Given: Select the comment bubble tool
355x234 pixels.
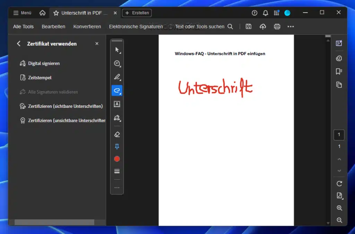Looking at the screenshot, I should (x=117, y=63).
